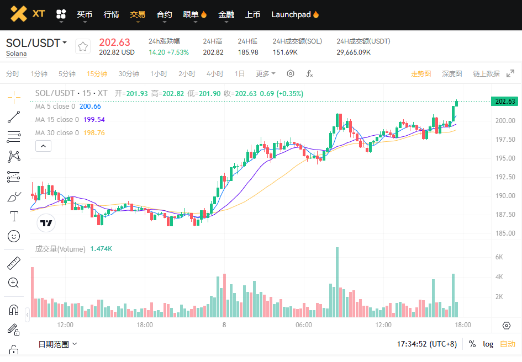522x362 pixels.
Task: Toggle magnet mode
Action: [x=14, y=310]
